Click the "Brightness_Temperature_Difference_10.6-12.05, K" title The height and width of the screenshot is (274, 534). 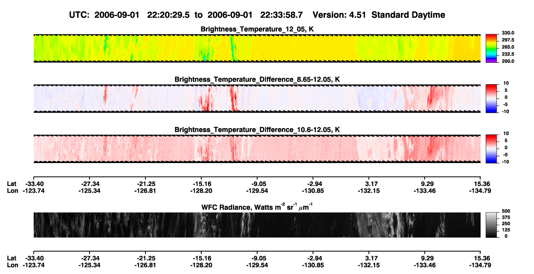click(257, 130)
